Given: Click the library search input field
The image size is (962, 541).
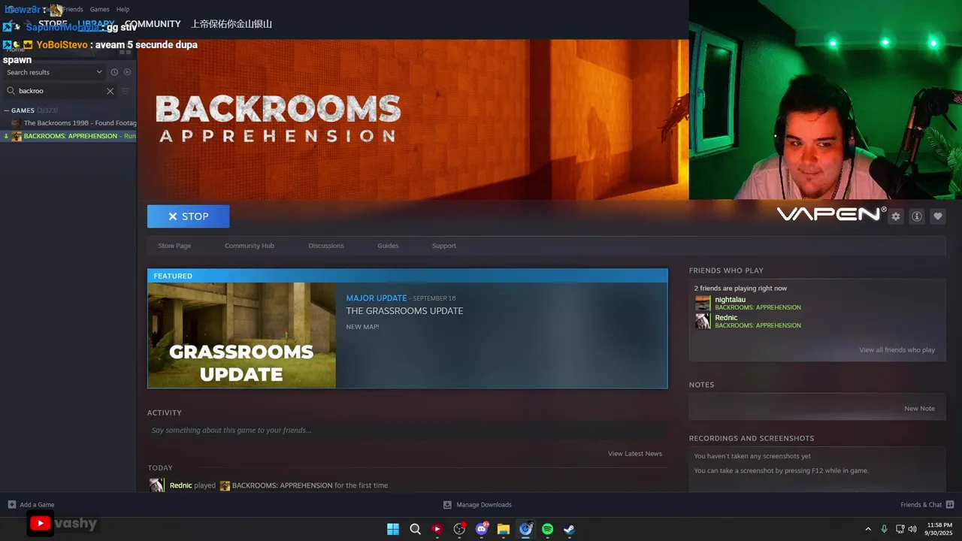Looking at the screenshot, I should (x=60, y=91).
